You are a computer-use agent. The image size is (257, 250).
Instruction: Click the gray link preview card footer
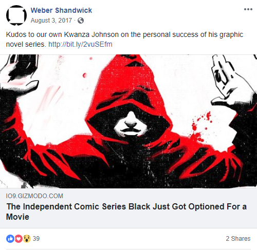pyautogui.click(x=128, y=208)
